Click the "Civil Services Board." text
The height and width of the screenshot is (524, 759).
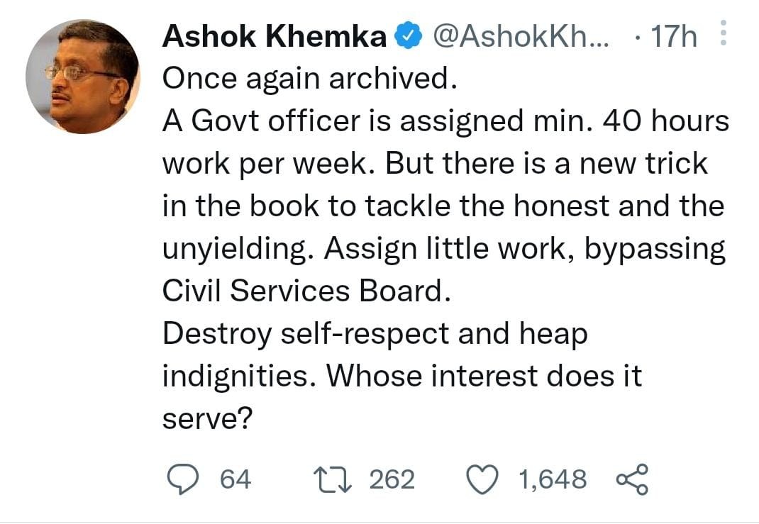click(306, 291)
